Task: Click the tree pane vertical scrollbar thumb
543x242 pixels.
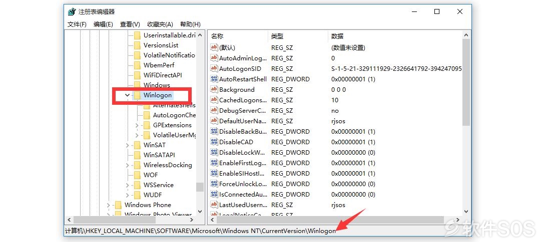Action: (x=200, y=187)
